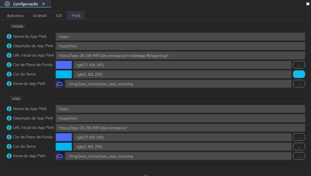
Task: Browse for Web Ícone do App PWA file
Action: (299, 156)
